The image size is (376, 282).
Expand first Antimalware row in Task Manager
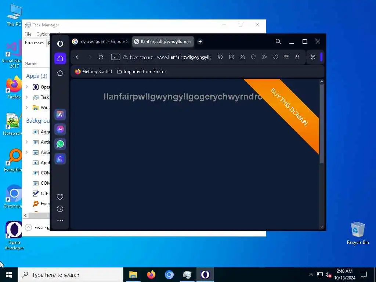click(27, 142)
